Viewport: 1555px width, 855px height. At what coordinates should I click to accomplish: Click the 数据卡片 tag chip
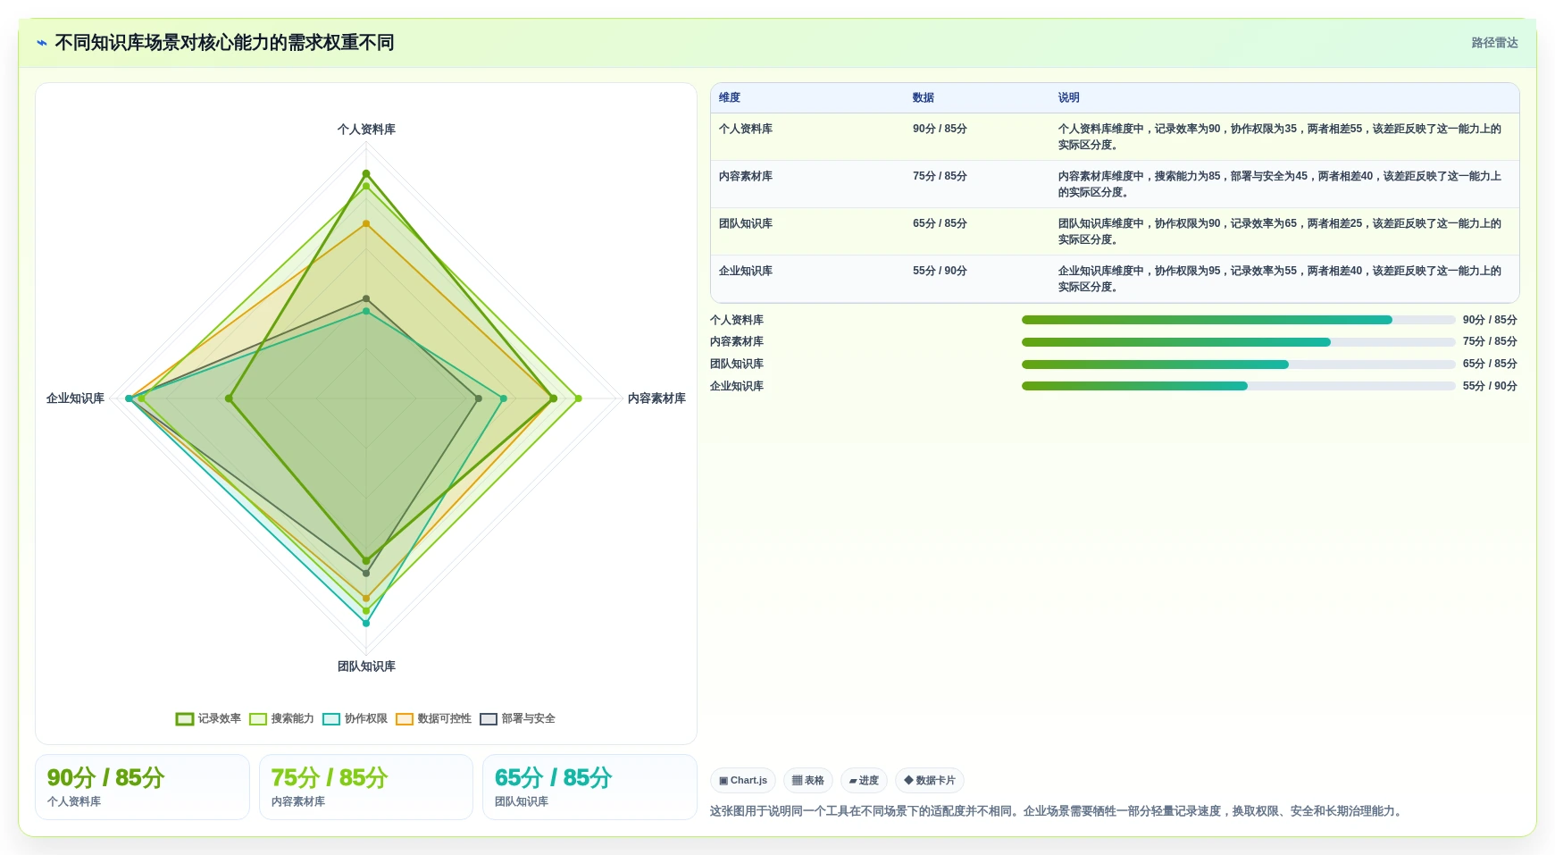tap(930, 780)
